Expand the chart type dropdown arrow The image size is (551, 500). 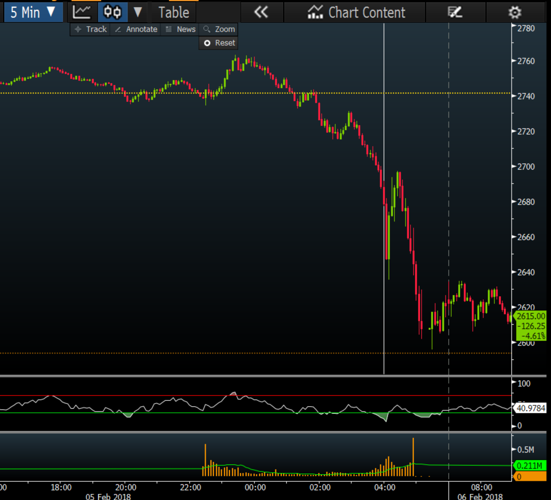(138, 12)
